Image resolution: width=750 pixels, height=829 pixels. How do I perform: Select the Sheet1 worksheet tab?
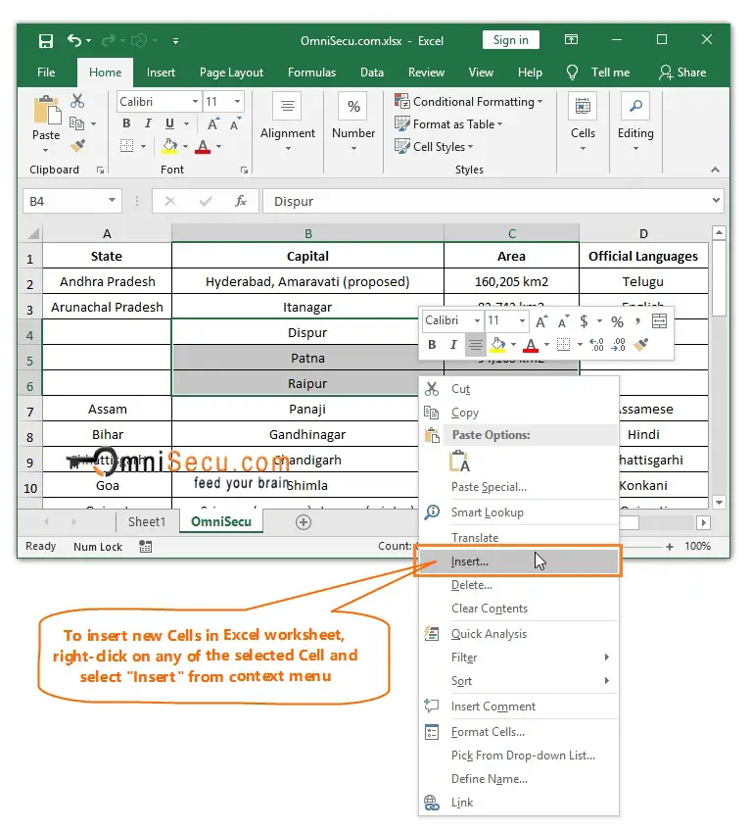coord(147,522)
